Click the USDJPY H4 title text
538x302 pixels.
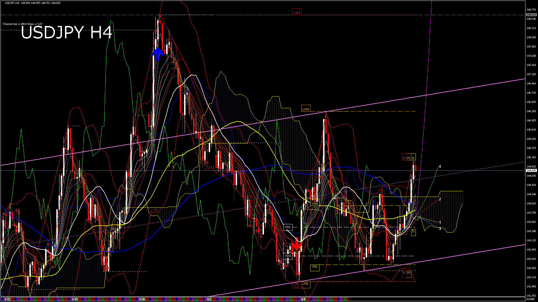pos(67,32)
